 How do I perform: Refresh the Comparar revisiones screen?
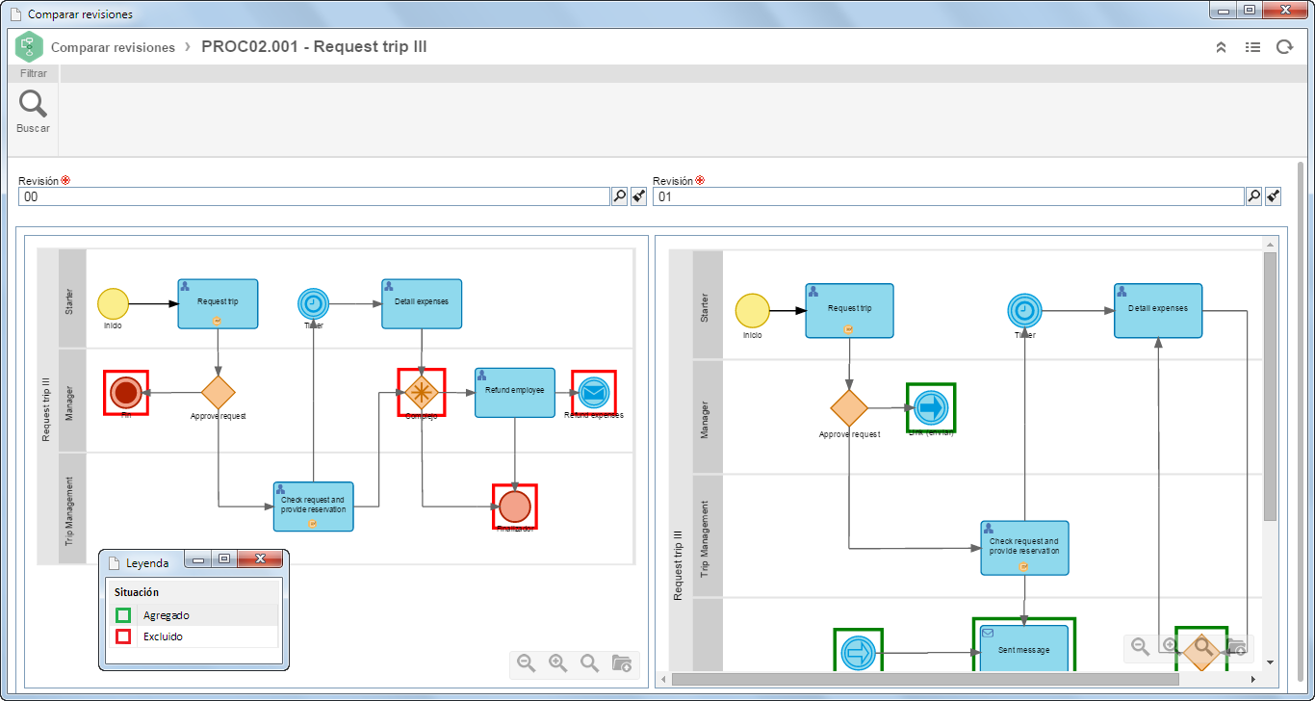tap(1284, 47)
